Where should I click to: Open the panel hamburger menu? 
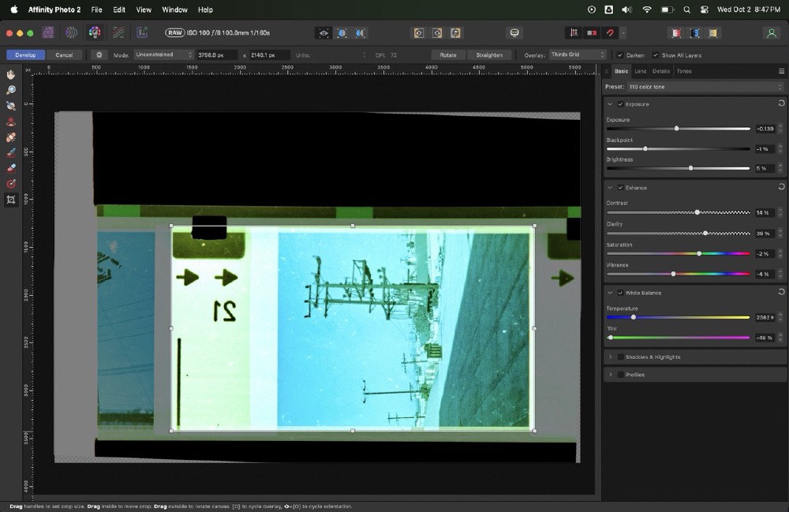point(781,72)
